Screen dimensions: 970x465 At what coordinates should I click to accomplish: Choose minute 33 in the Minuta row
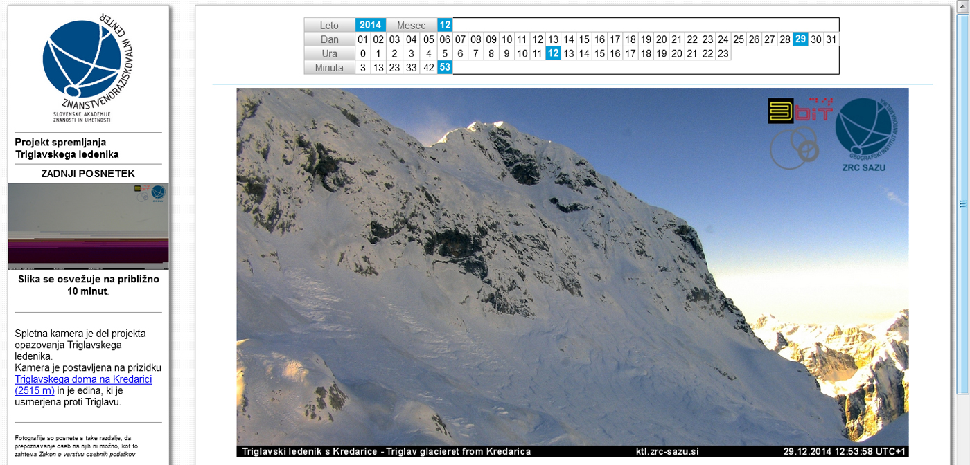point(412,67)
